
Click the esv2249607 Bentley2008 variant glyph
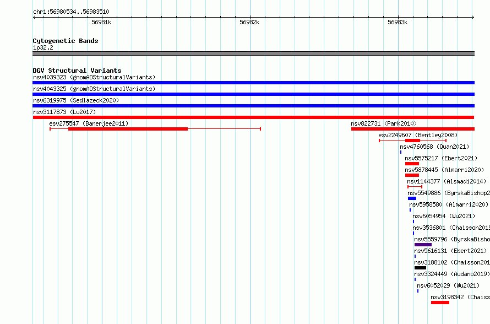pyautogui.click(x=412, y=141)
